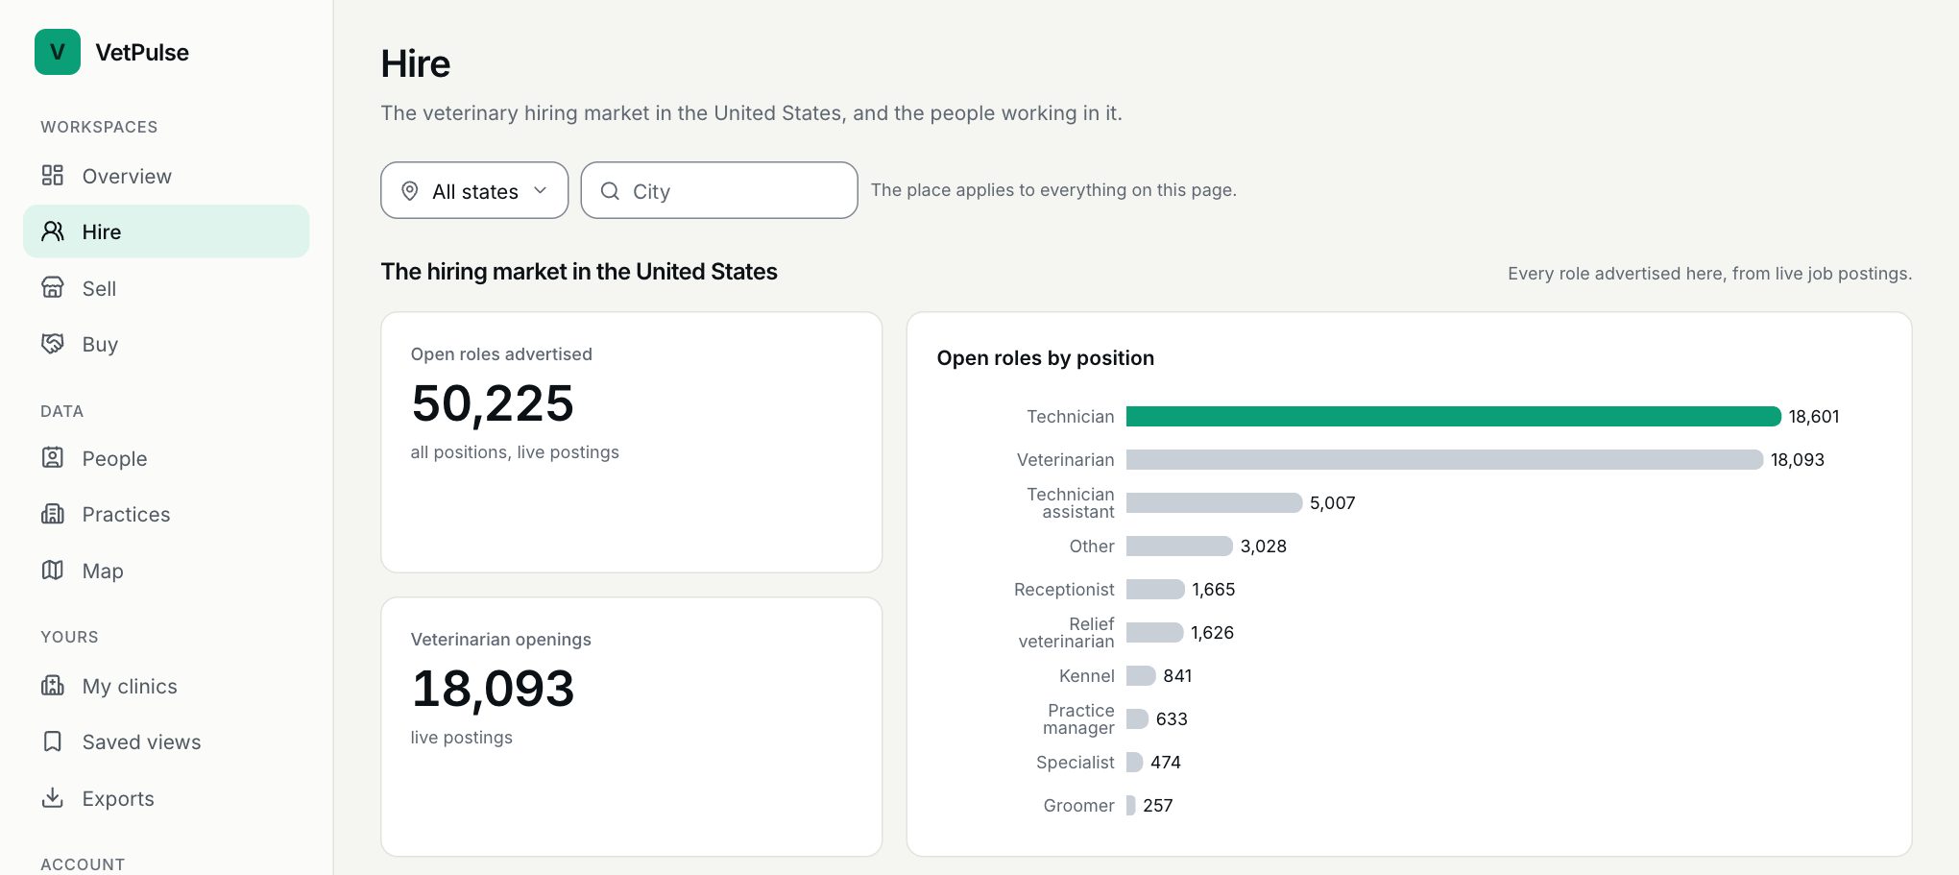Click the Receptionist bar
The width and height of the screenshot is (1959, 875).
click(1155, 589)
